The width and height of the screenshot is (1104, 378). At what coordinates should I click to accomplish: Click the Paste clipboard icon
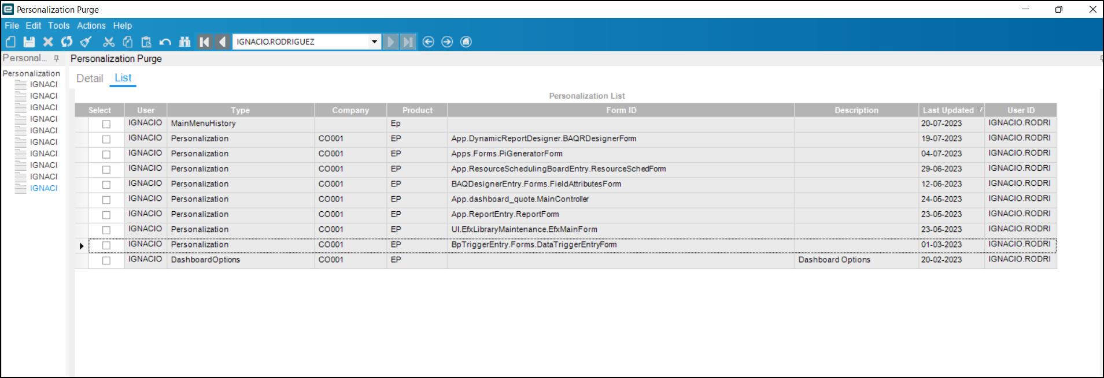(146, 42)
